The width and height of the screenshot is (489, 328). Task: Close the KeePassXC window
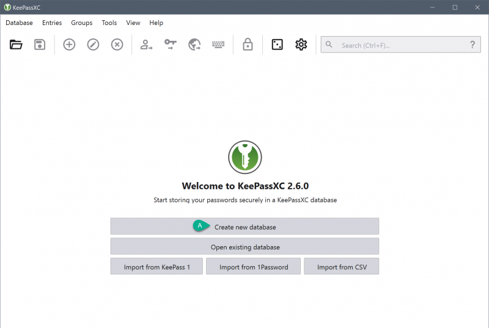point(477,7)
